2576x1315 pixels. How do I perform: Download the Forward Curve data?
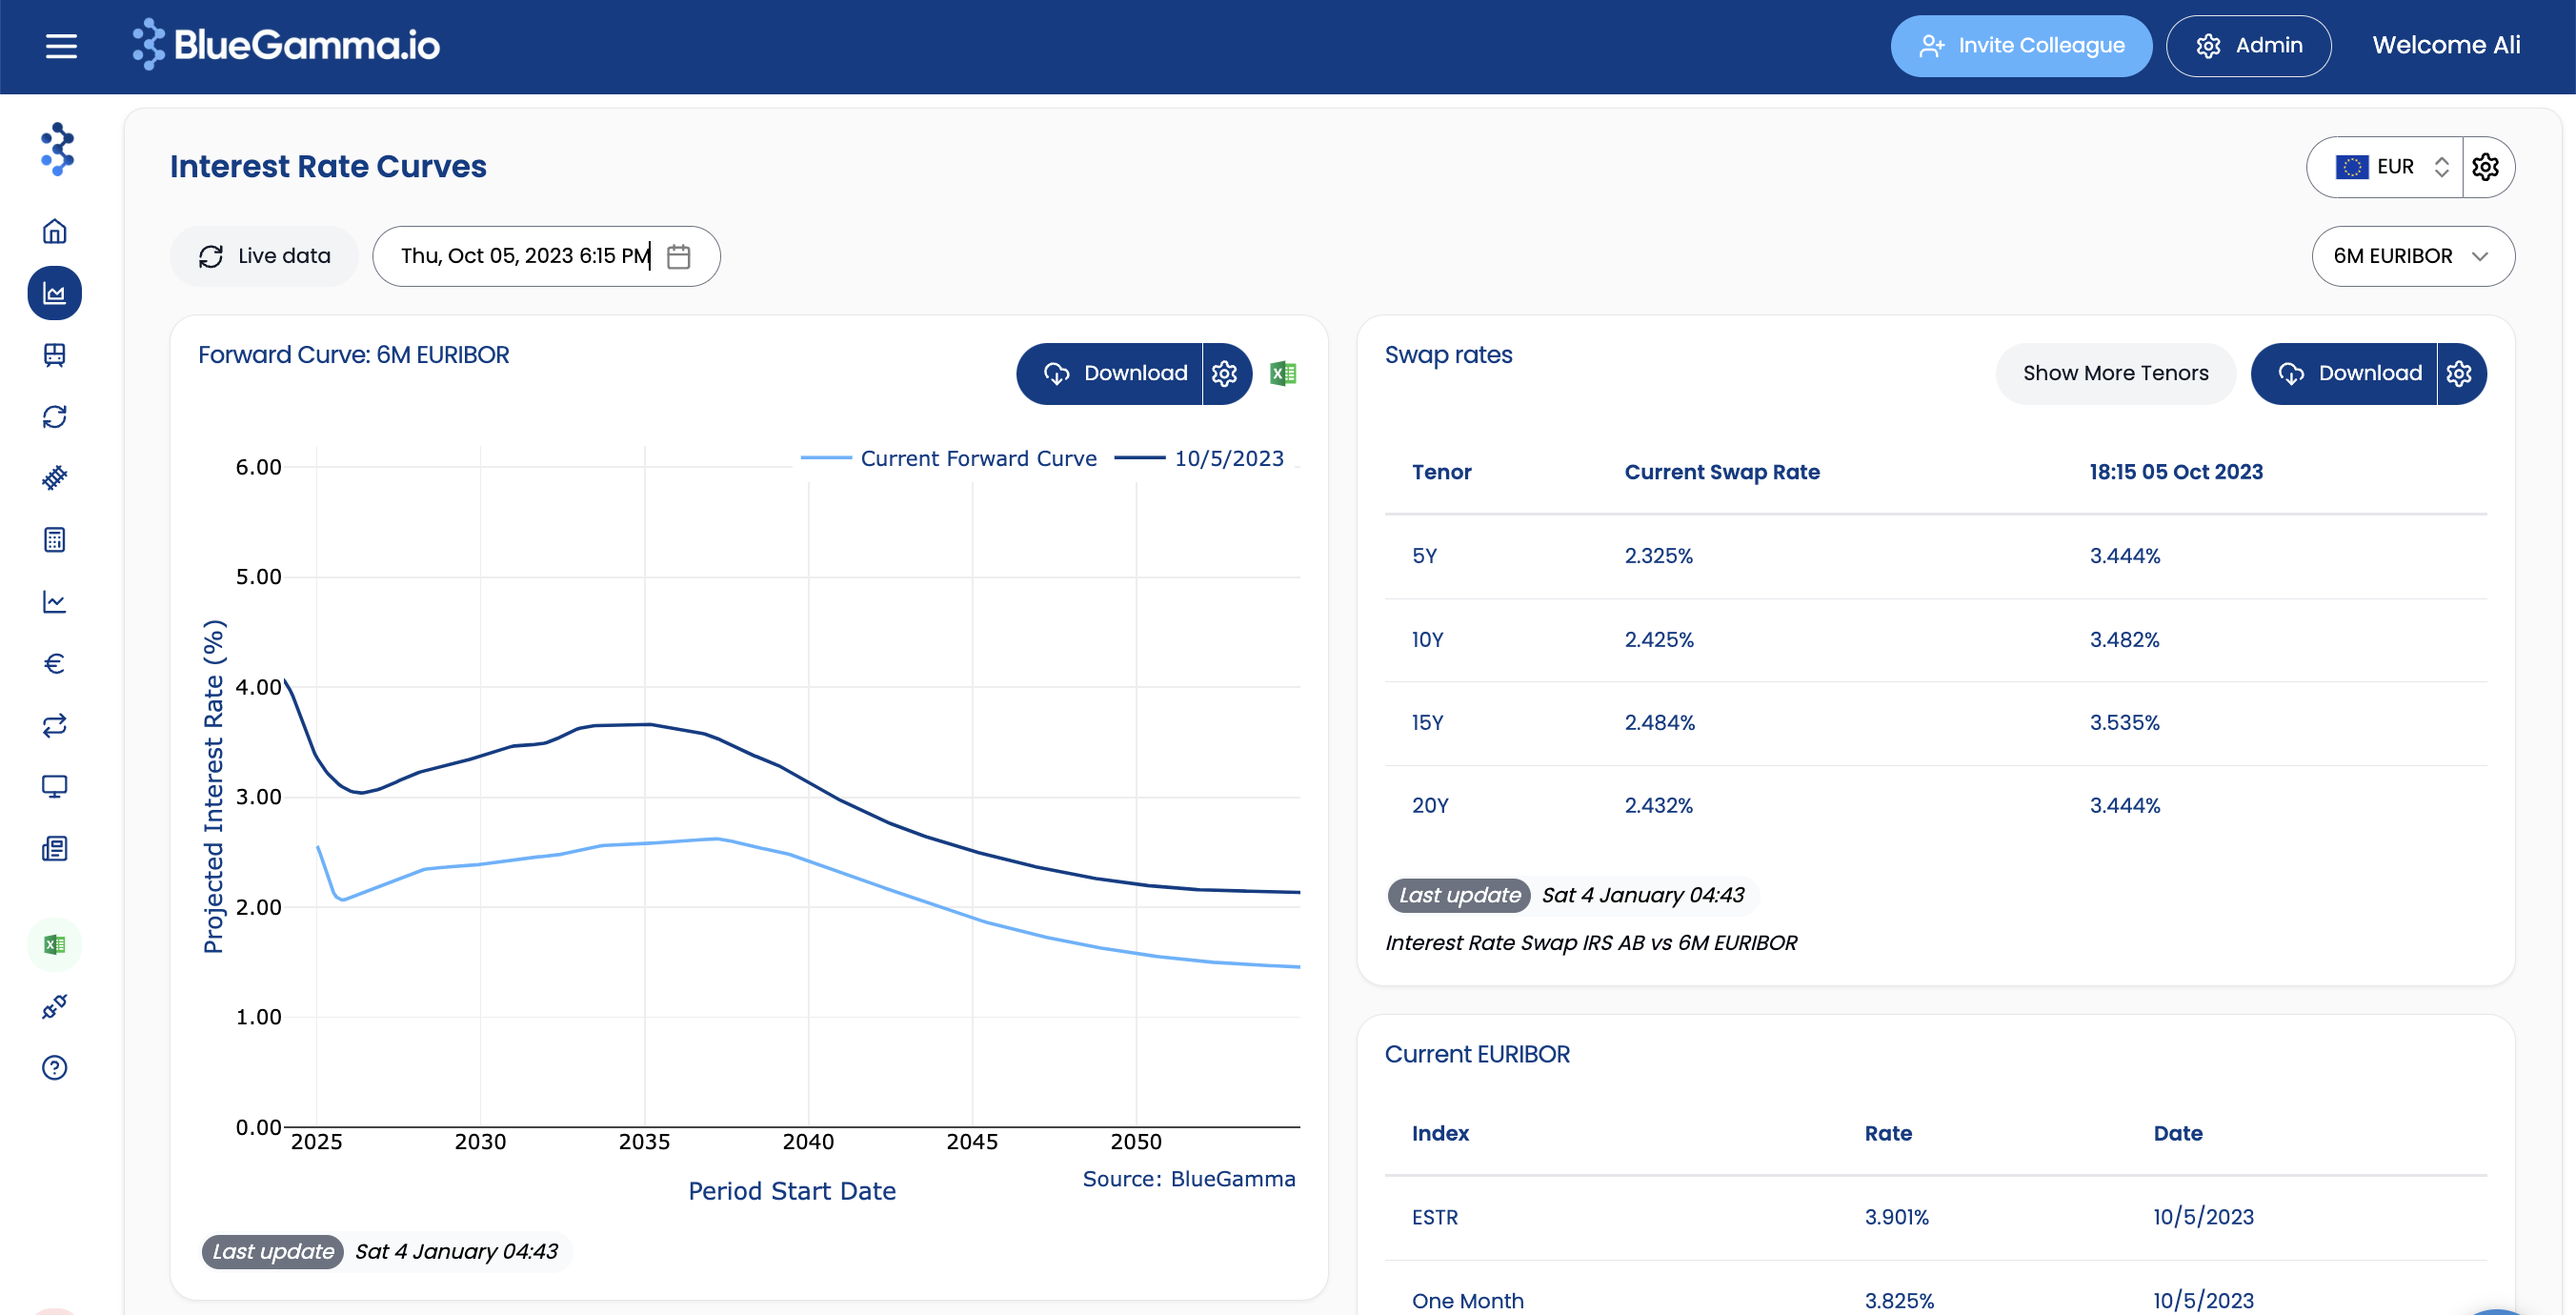[x=1110, y=374]
